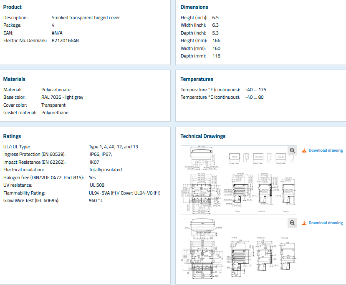This screenshot has height=285, width=346.
Task: Click the 'IP66; IP67;' ingress protection value
Action: coord(101,155)
